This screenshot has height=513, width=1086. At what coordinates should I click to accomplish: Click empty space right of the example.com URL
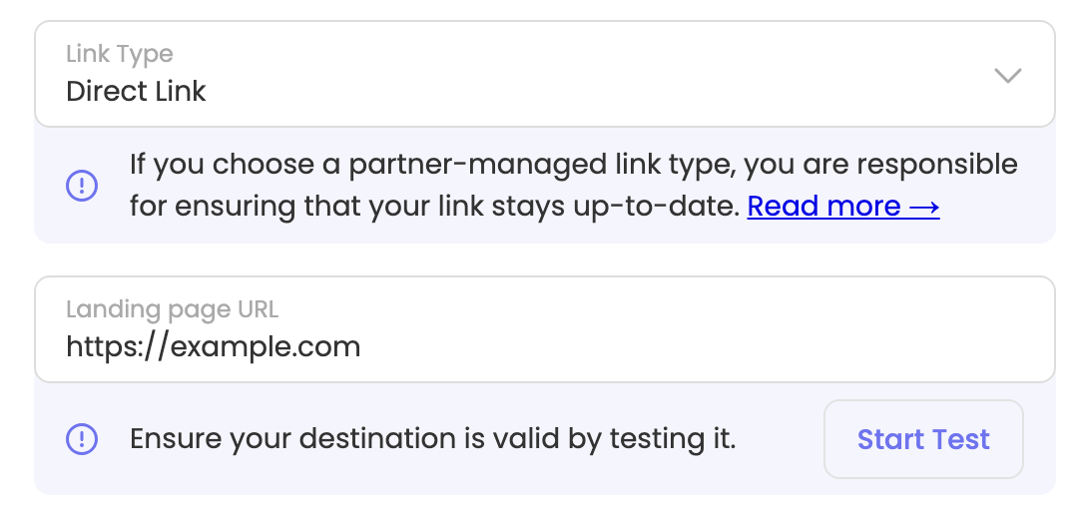[x=699, y=346]
